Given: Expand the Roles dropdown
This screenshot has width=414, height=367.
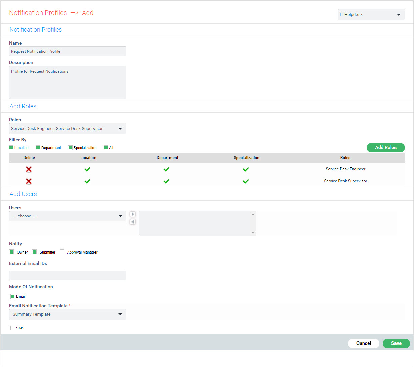Looking at the screenshot, I should 68,129.
